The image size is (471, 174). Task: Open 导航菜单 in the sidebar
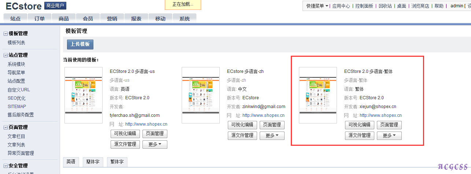pyautogui.click(x=16, y=73)
